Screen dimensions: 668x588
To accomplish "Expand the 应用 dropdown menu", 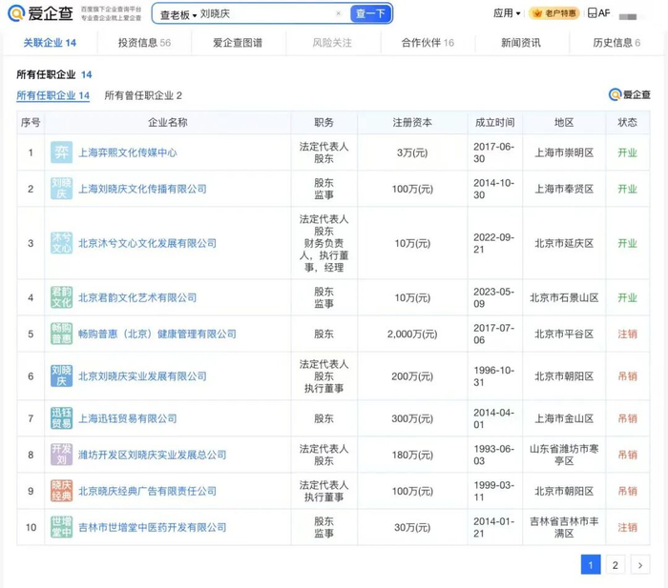I will pos(507,13).
